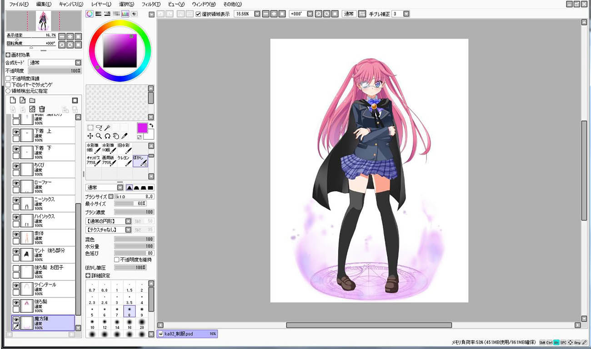Image resolution: width=591 pixels, height=349 pixels.
Task: Click the ブラシ濃度 density slider
Action: [134, 212]
